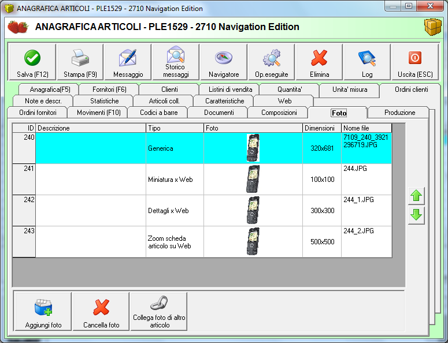
Task: Select the Clienti tab
Action: point(169,90)
